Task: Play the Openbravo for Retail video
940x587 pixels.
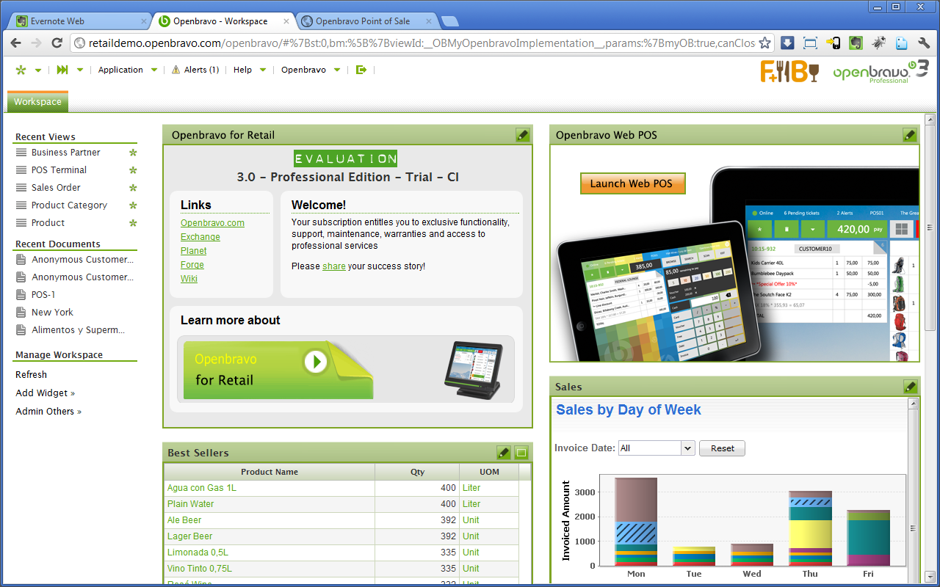Action: coord(316,361)
